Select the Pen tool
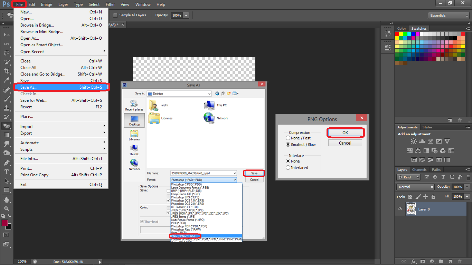 (x=7, y=163)
